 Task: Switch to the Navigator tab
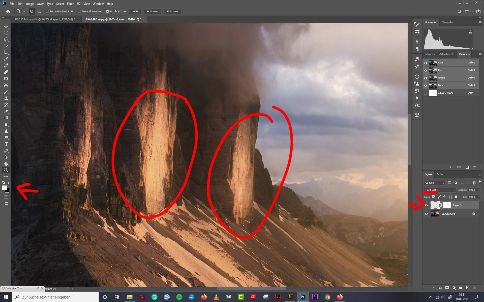click(447, 22)
